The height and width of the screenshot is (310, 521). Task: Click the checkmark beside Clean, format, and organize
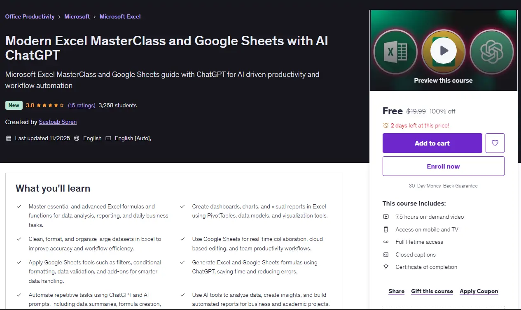(x=19, y=239)
